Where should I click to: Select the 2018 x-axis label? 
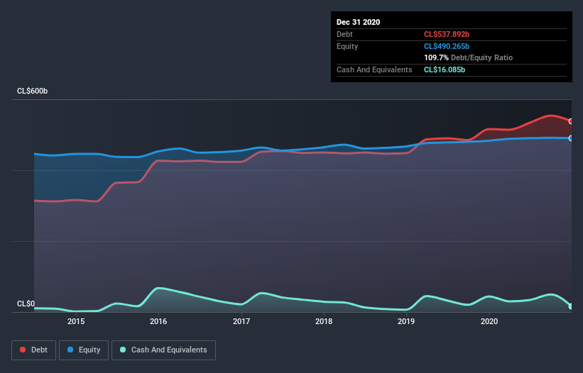pos(324,321)
